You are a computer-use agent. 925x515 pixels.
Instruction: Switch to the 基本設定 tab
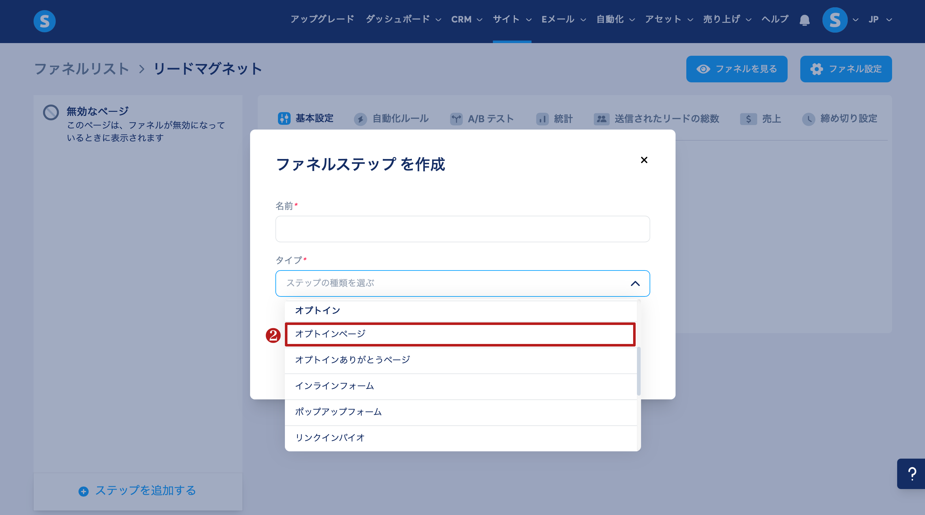305,118
